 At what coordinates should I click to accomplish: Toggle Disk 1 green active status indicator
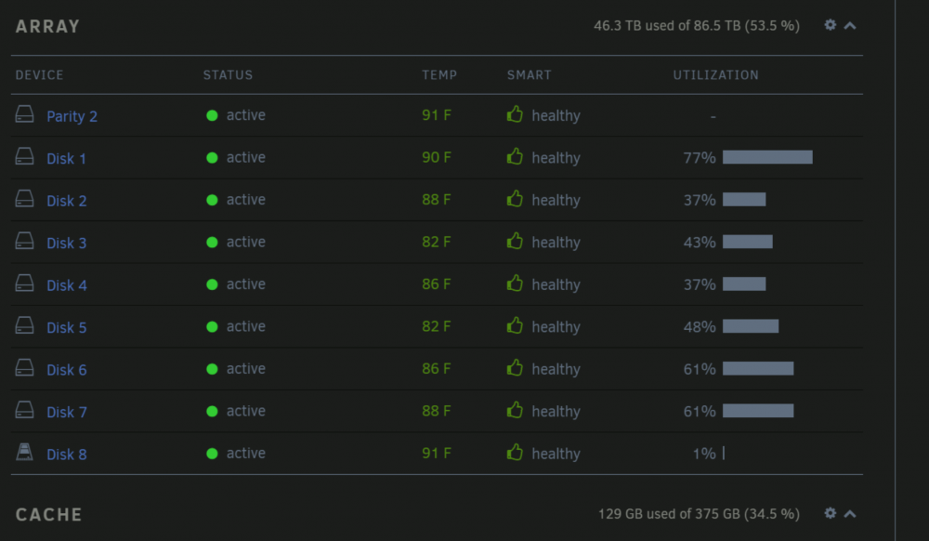(212, 158)
